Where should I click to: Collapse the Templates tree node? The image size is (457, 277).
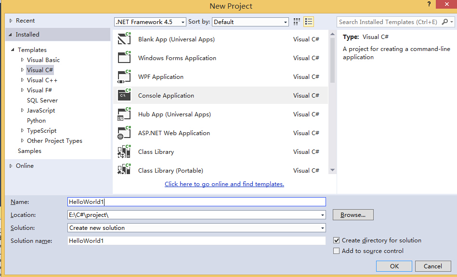pos(13,50)
